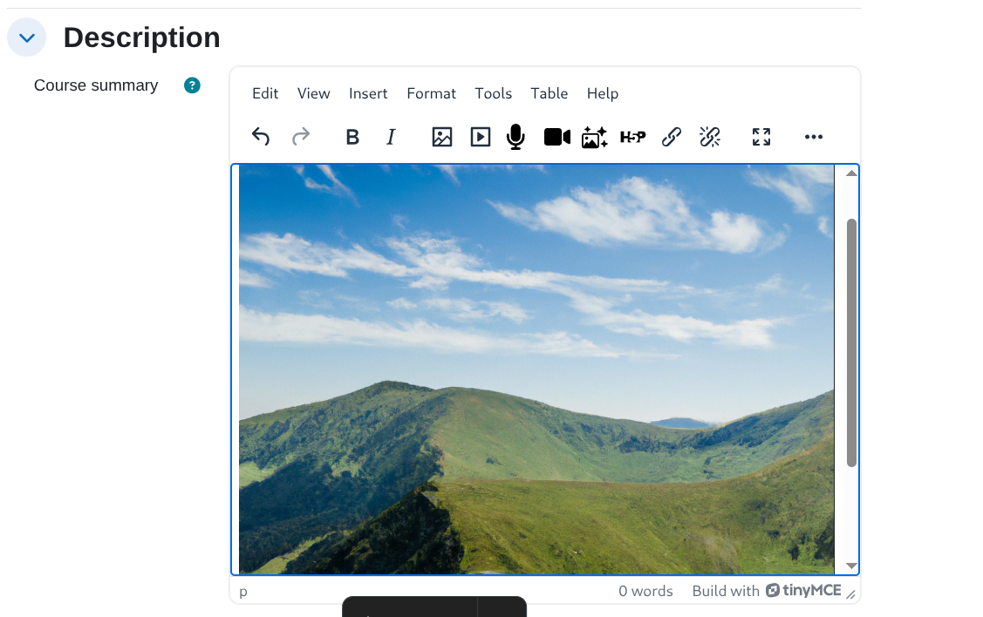983x617 pixels.
Task: Reveal more toolbar tools via ellipsis
Action: pos(814,137)
